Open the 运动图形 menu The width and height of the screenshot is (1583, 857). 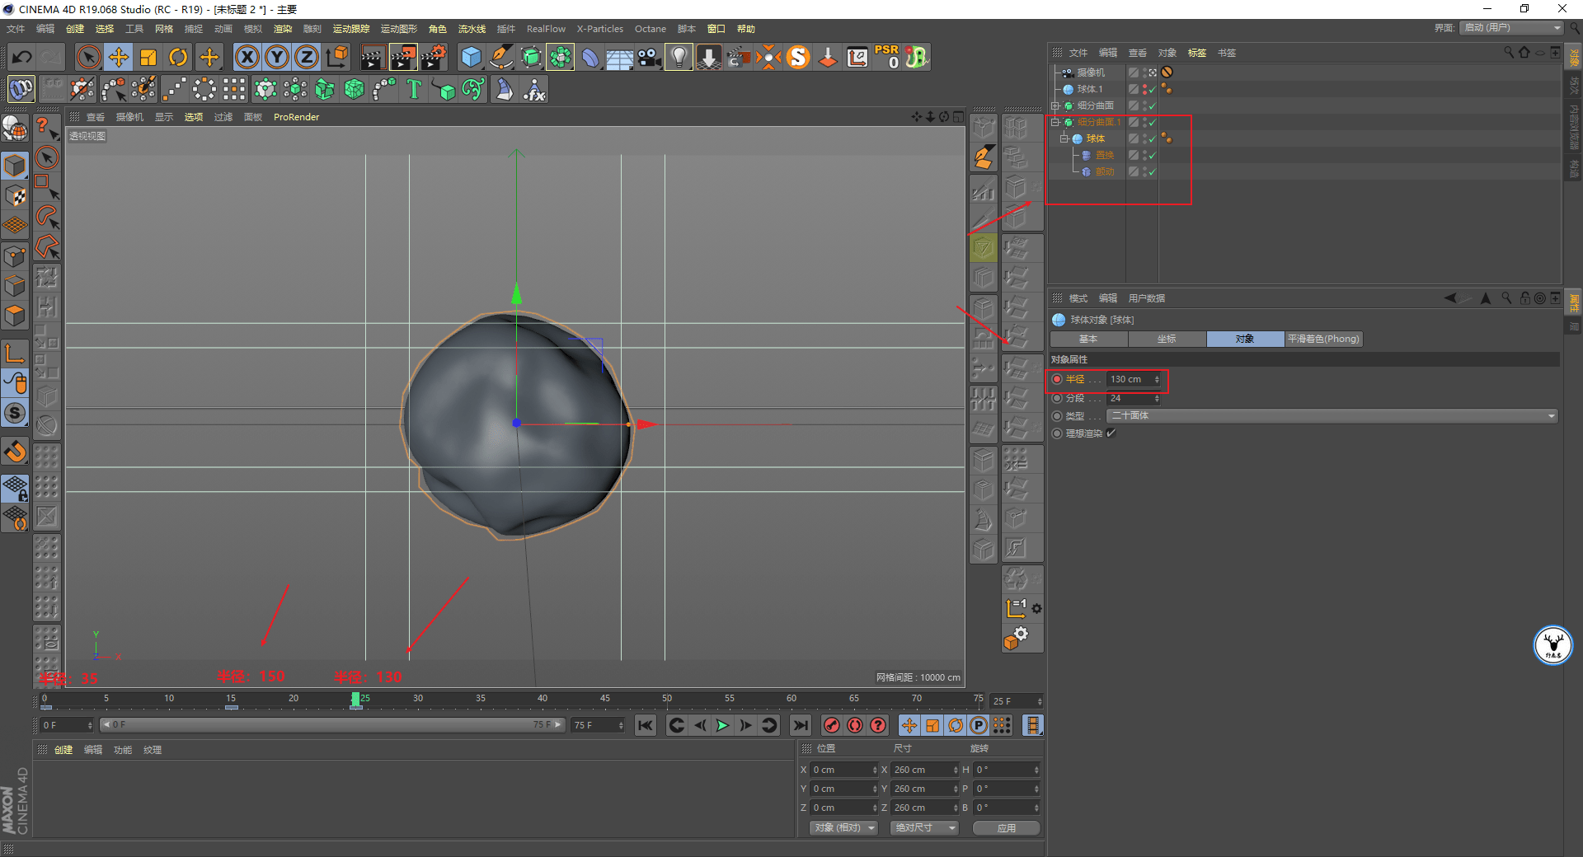[398, 29]
